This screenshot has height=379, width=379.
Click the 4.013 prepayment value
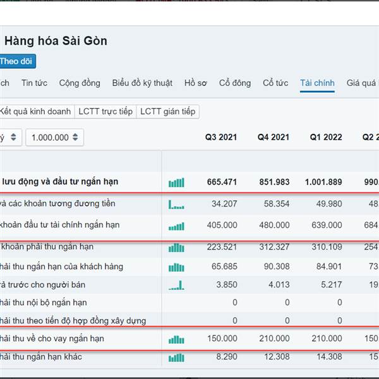[279, 285]
